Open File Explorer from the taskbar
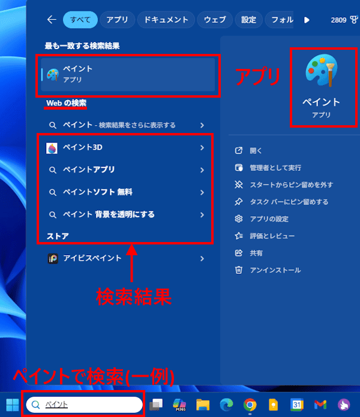This screenshot has height=417, width=360. (203, 404)
